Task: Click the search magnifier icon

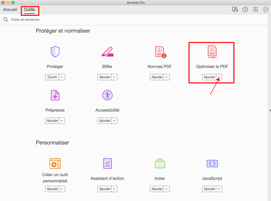Action: [x=6, y=19]
